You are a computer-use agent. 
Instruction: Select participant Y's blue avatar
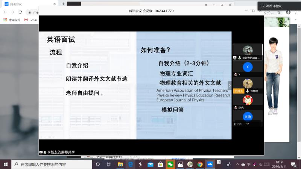pyautogui.click(x=248, y=67)
